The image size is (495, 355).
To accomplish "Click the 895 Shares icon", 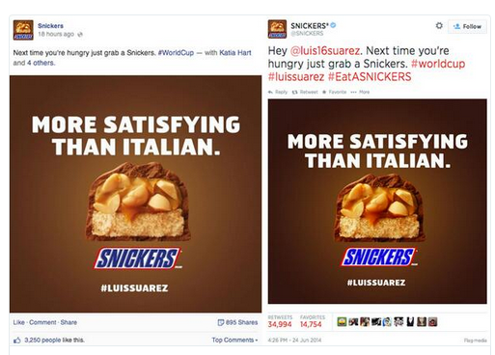I will tap(221, 322).
